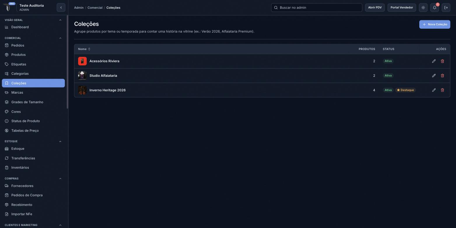
Task: Click the Admin breadcrumb link
Action: (79, 8)
